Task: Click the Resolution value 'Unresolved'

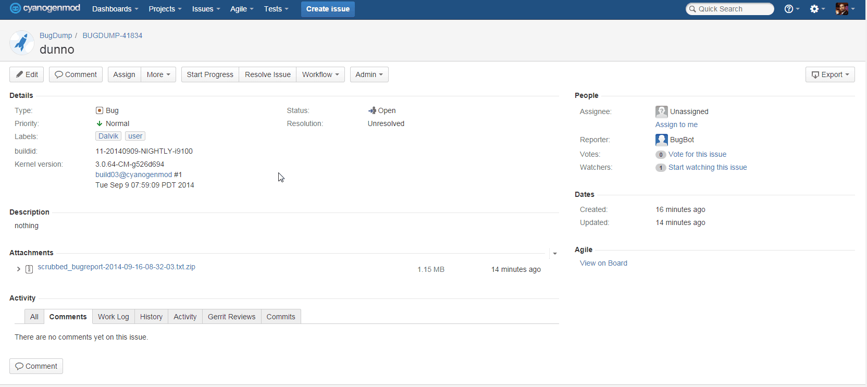Action: coord(386,123)
